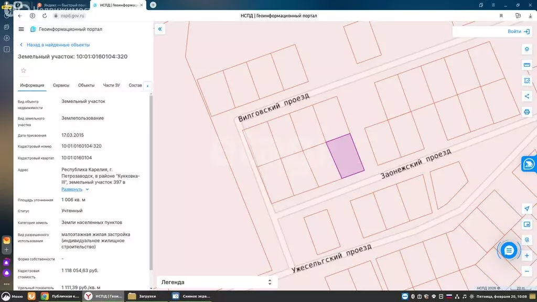Switch to the Сервисы tab
Image resolution: width=537 pixels, height=302 pixels.
[61, 85]
